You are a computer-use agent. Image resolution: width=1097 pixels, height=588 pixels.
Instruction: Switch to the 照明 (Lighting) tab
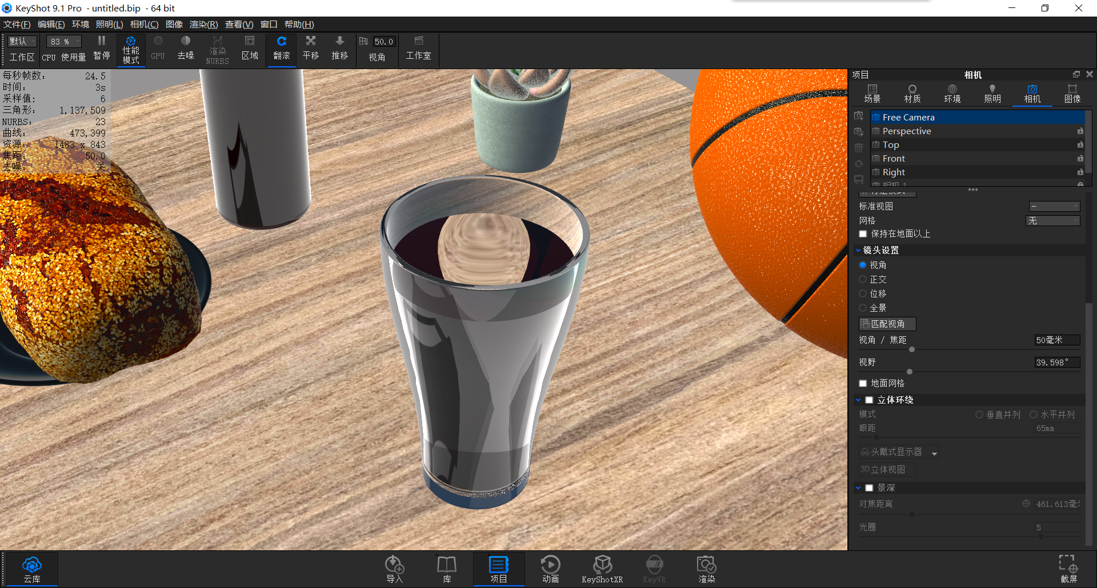coord(992,93)
